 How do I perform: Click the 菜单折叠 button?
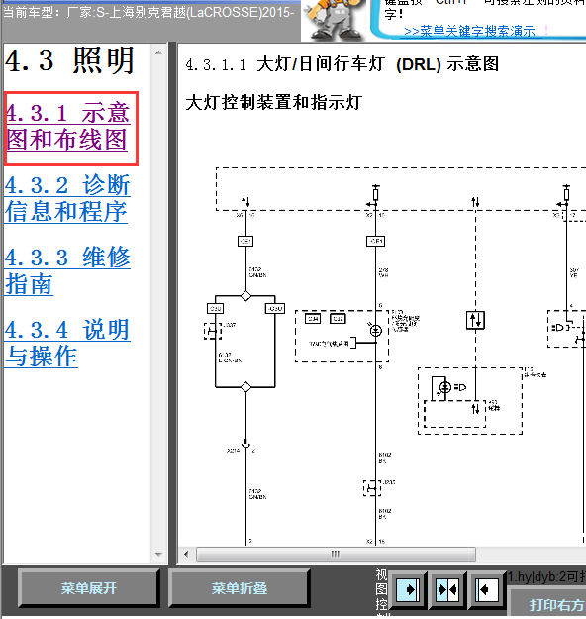240,588
